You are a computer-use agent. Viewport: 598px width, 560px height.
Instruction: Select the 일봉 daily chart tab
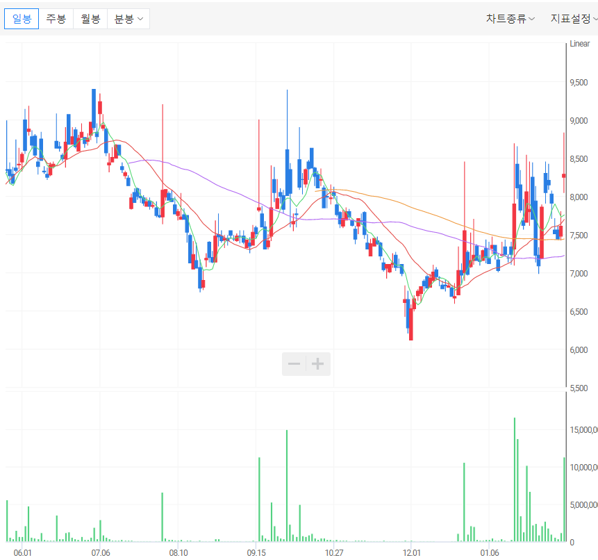pos(22,19)
